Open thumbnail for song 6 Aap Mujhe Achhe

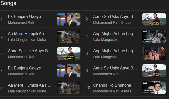pyautogui.click(x=154, y=54)
